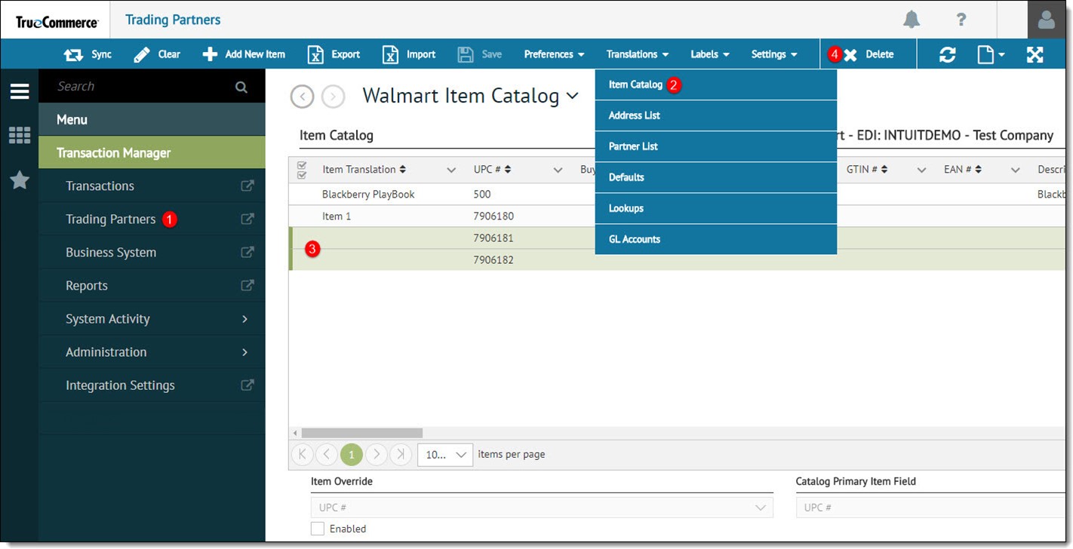Go back with the left arrow circle
Screen dimensions: 1073x549
[x=302, y=97]
